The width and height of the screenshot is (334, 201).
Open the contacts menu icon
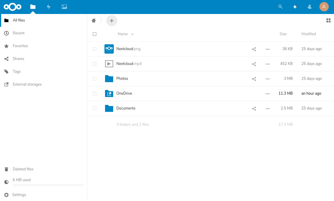tap(310, 7)
